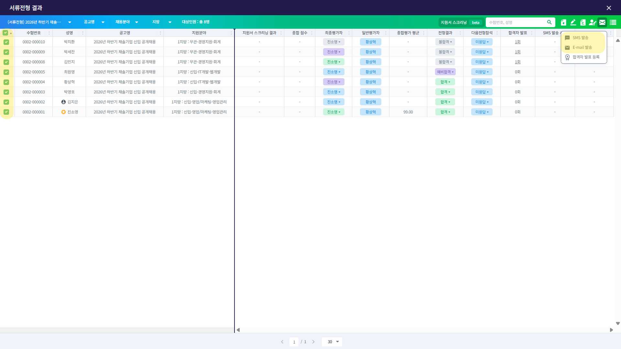
Task: Uncheck the select-all header checkbox
Action: 5,33
